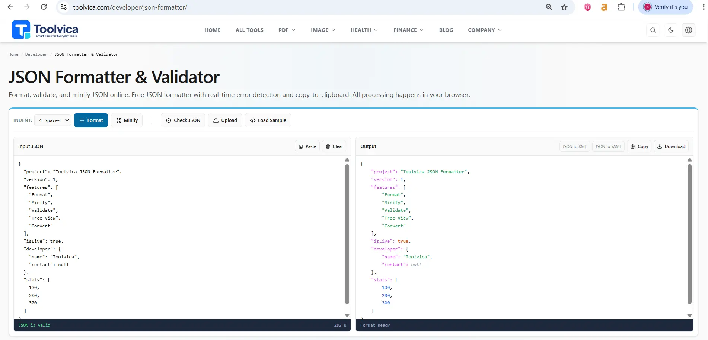Bookmark this page with the star icon
The height and width of the screenshot is (340, 708).
point(564,7)
